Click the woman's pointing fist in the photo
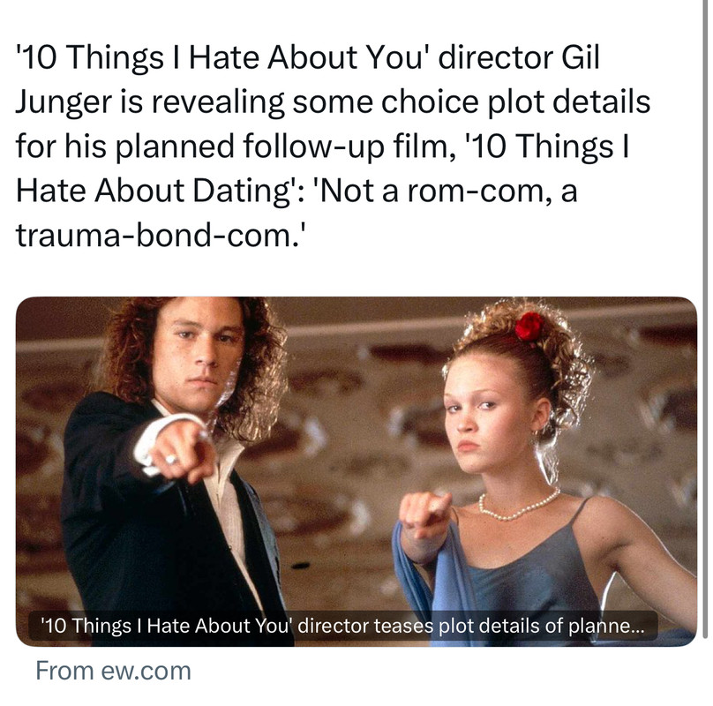Image resolution: width=713 pixels, height=706 pixels. 424,514
